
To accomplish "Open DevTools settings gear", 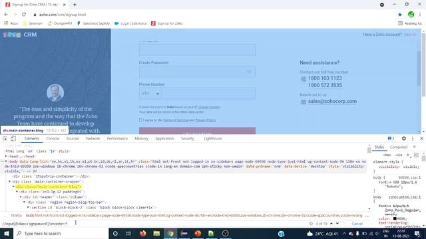I will pos(404,139).
